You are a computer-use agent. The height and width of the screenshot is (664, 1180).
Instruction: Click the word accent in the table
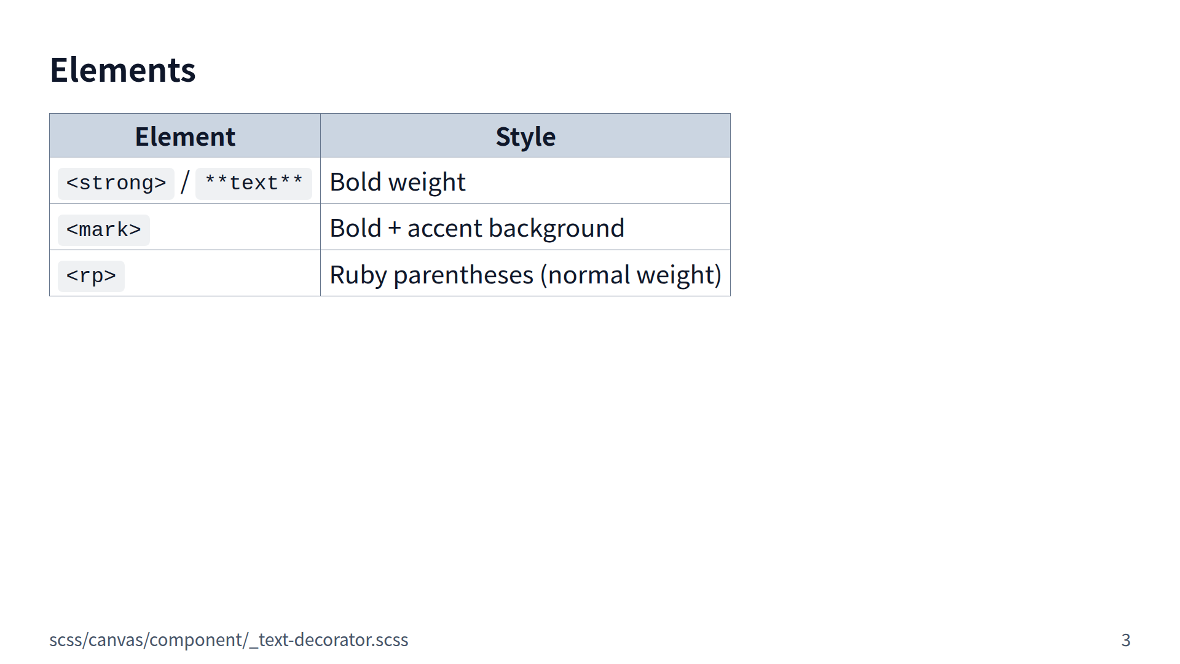444,229
